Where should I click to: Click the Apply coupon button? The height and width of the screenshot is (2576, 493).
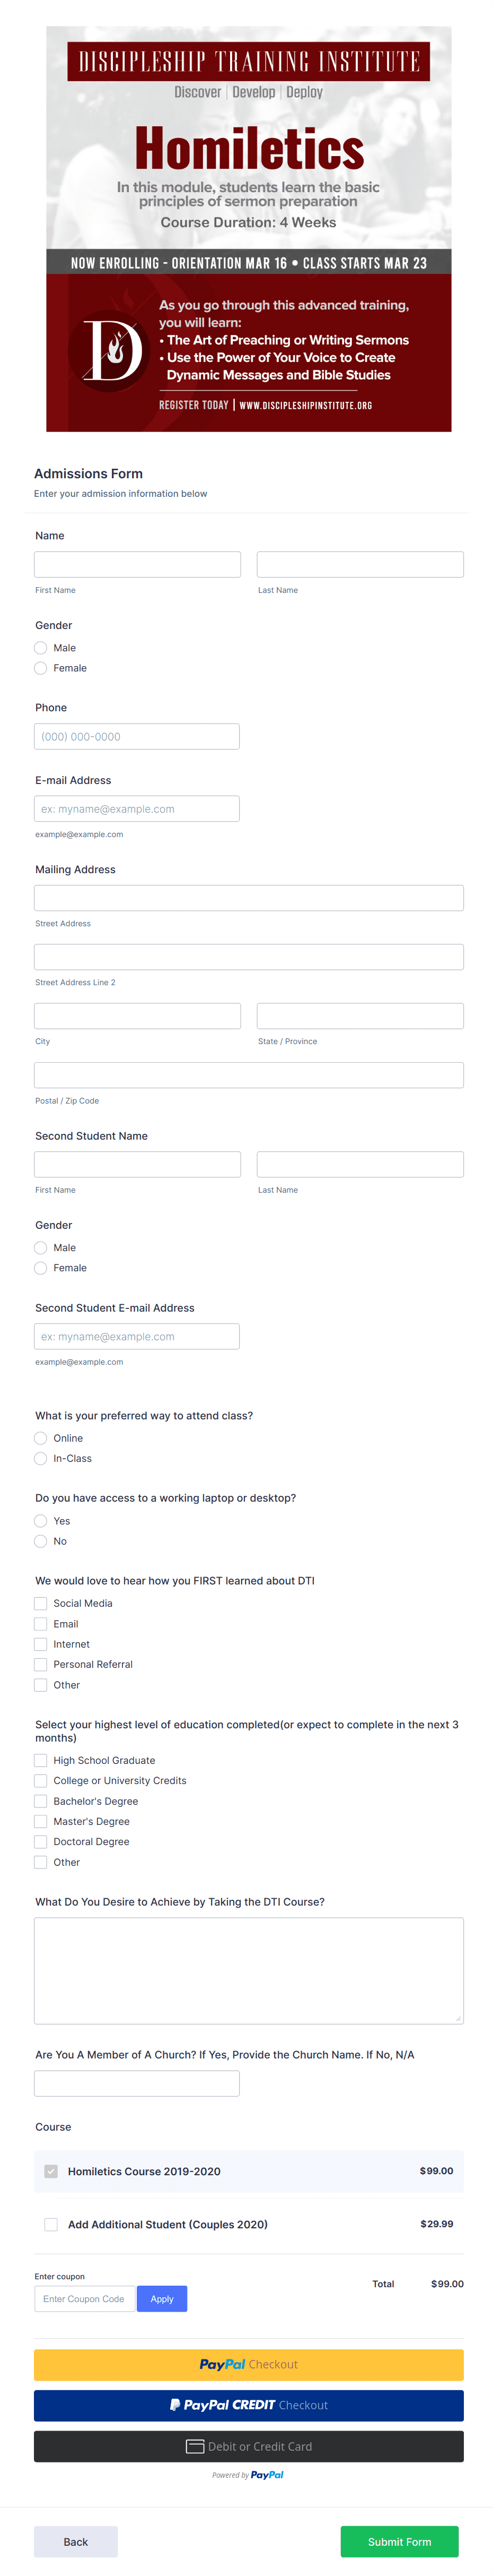click(162, 2299)
